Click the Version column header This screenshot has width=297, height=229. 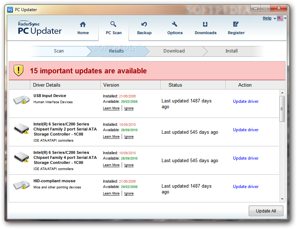130,85
